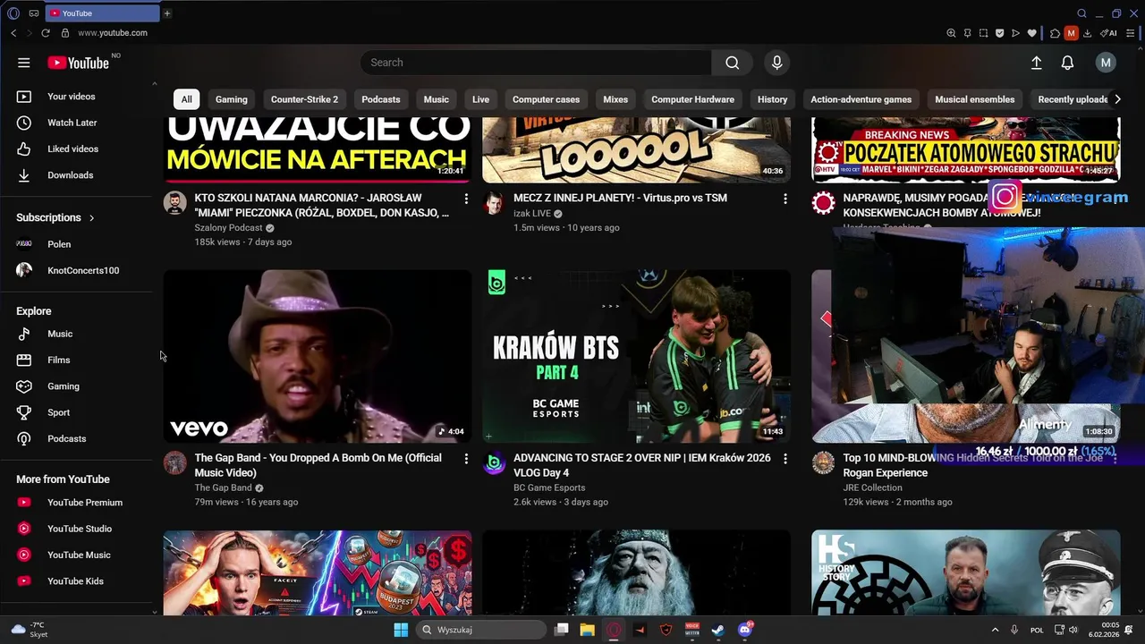Show hidden system tray icons chevron

click(995, 630)
